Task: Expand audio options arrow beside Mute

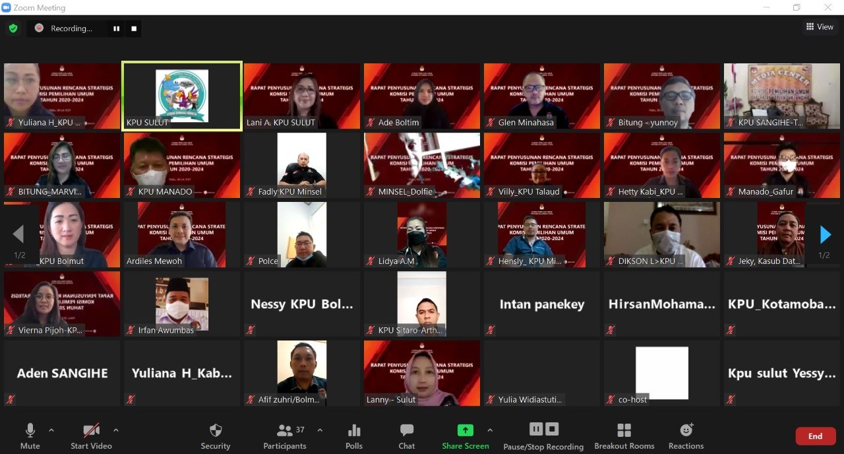Action: click(x=51, y=430)
